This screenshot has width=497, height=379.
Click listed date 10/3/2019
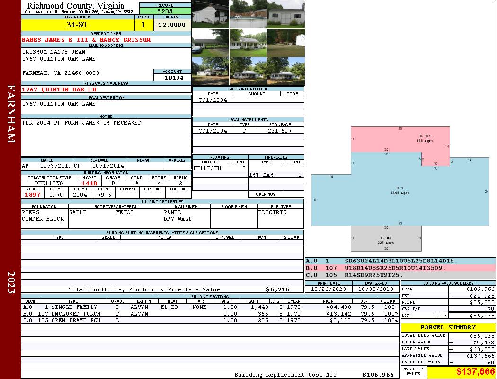[x=56, y=166]
